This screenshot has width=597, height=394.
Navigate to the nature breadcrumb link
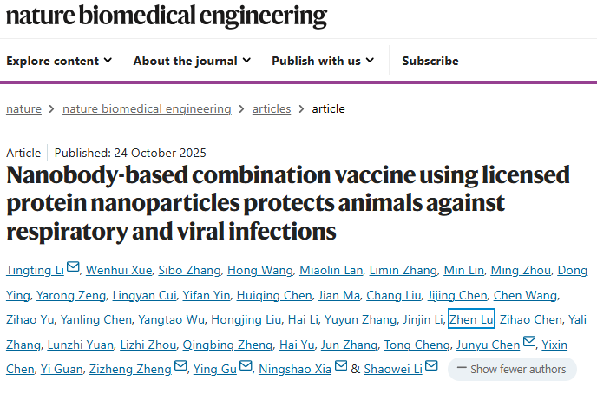tap(23, 108)
